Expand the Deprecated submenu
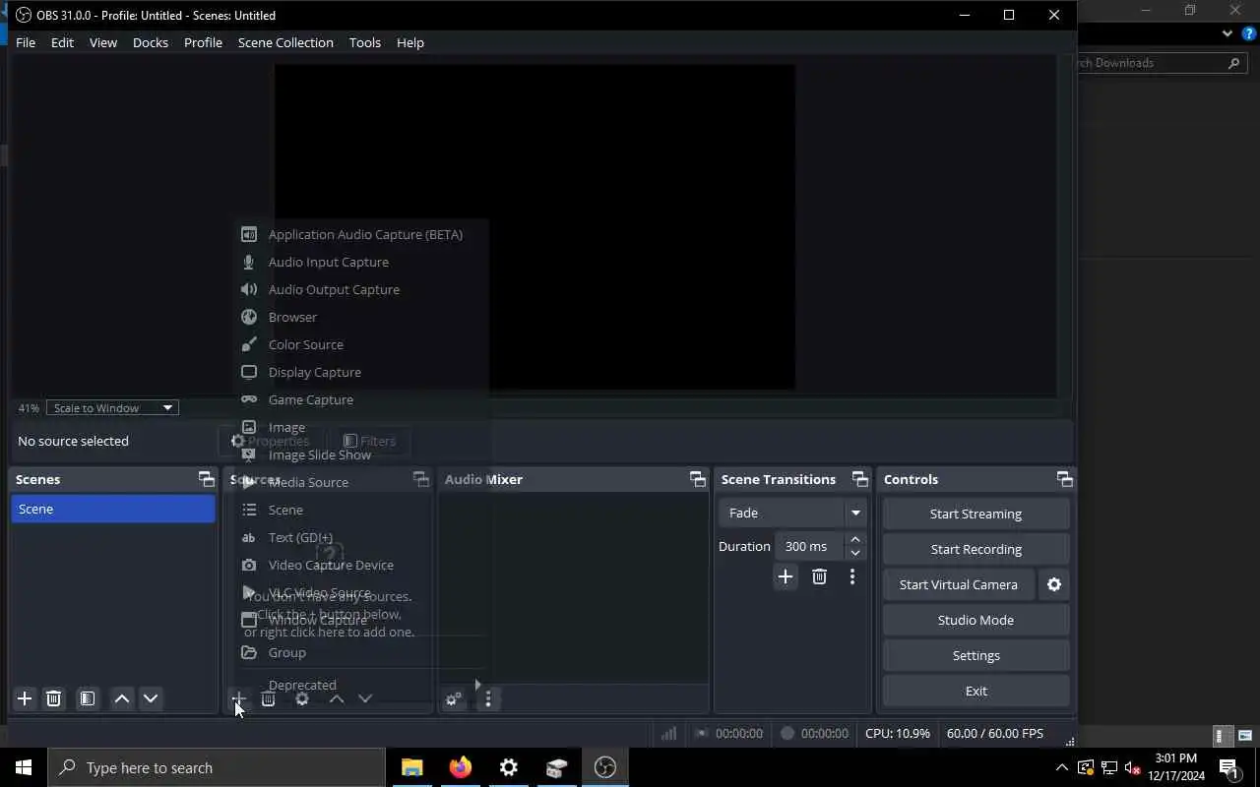1260x787 pixels. pyautogui.click(x=361, y=685)
